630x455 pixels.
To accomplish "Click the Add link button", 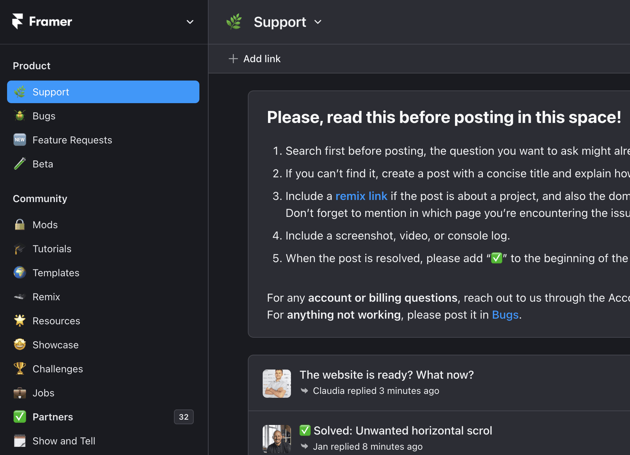I will tap(255, 59).
